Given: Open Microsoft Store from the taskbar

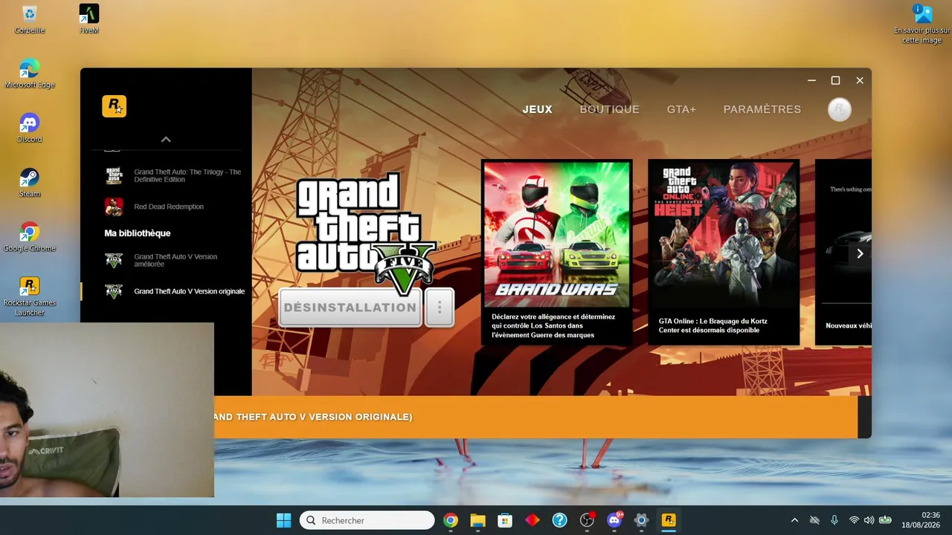Looking at the screenshot, I should 505,520.
